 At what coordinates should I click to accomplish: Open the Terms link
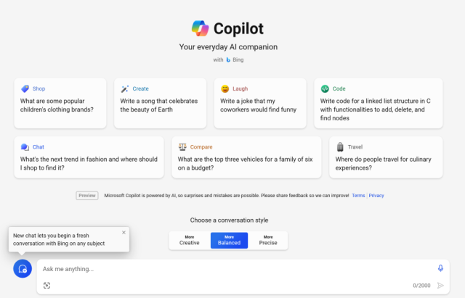tap(358, 196)
